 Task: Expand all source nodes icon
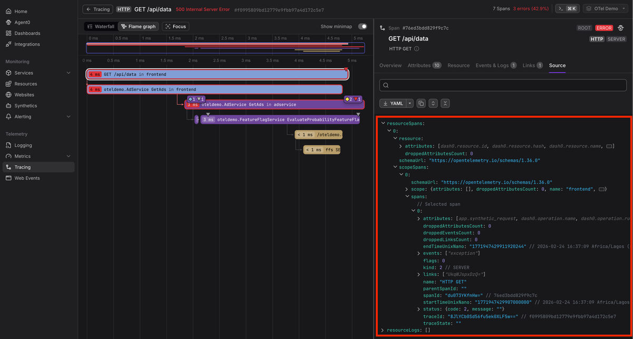click(x=433, y=103)
